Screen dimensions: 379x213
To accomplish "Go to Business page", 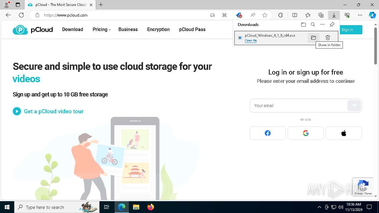I will [128, 29].
